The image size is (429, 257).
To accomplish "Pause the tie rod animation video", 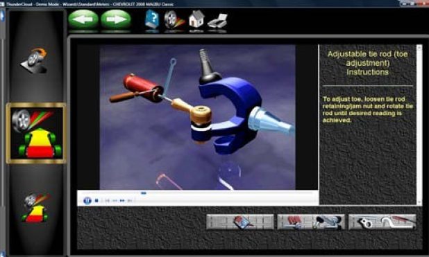I will pyautogui.click(x=87, y=201).
